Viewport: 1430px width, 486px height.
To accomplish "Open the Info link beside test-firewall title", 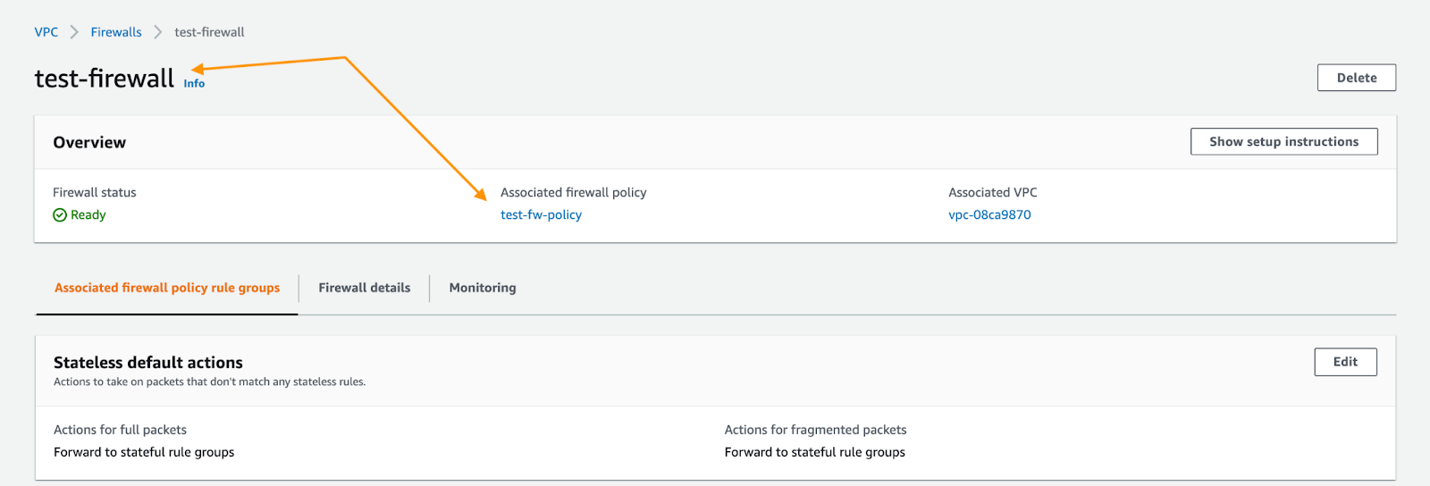I will coord(194,83).
